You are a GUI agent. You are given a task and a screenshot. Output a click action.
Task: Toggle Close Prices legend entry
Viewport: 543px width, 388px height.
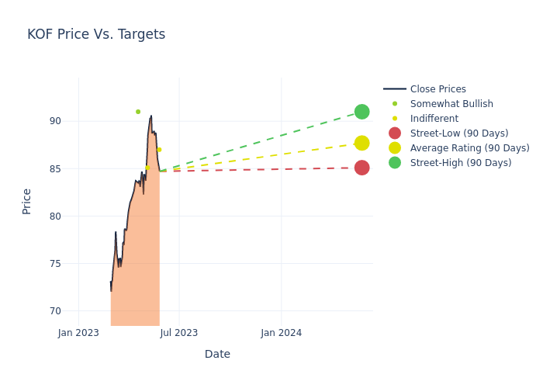pyautogui.click(x=438, y=89)
